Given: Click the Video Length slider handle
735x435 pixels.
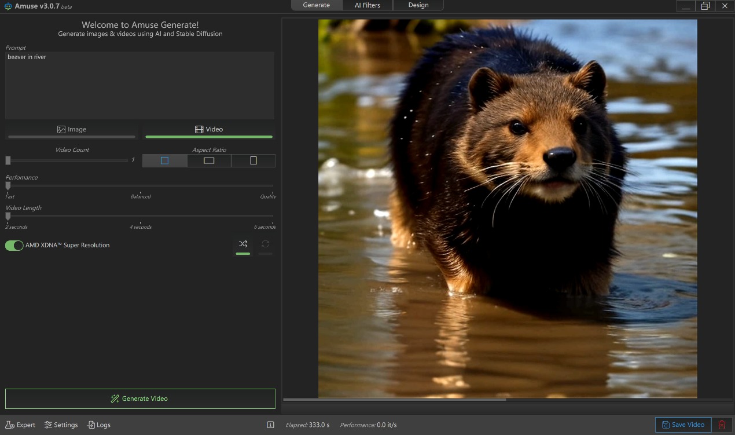Looking at the screenshot, I should click(x=8, y=216).
